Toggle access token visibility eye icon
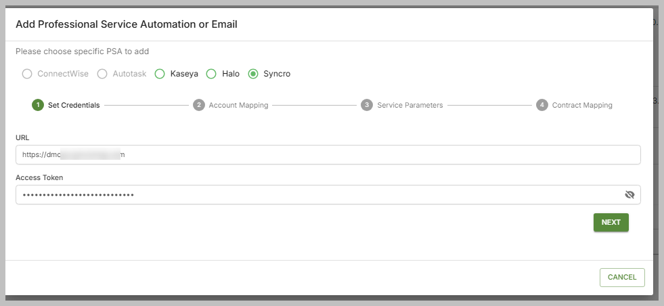664x306 pixels. click(x=629, y=194)
